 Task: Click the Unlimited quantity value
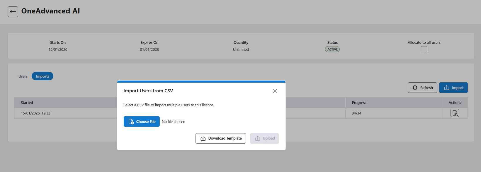coord(241,49)
